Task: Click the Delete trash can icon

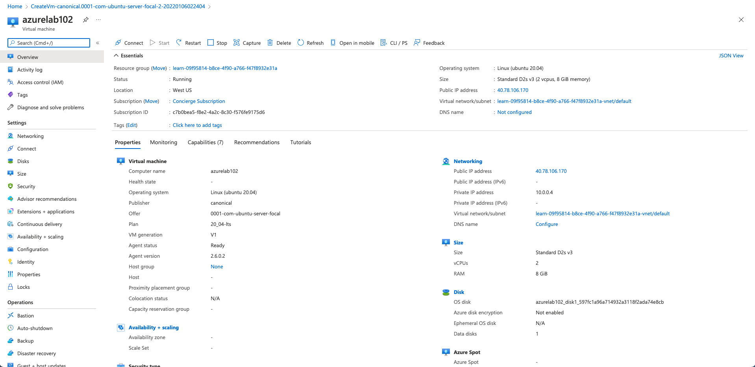Action: (x=270, y=42)
